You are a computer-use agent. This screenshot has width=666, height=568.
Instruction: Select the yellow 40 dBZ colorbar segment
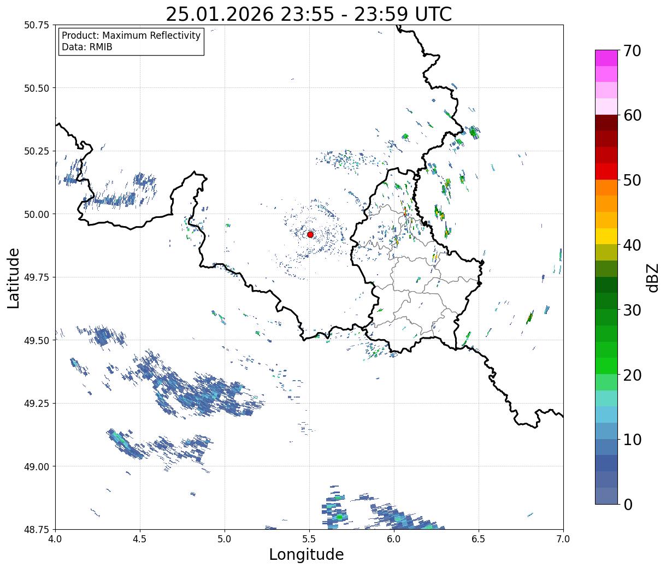pyautogui.click(x=606, y=236)
